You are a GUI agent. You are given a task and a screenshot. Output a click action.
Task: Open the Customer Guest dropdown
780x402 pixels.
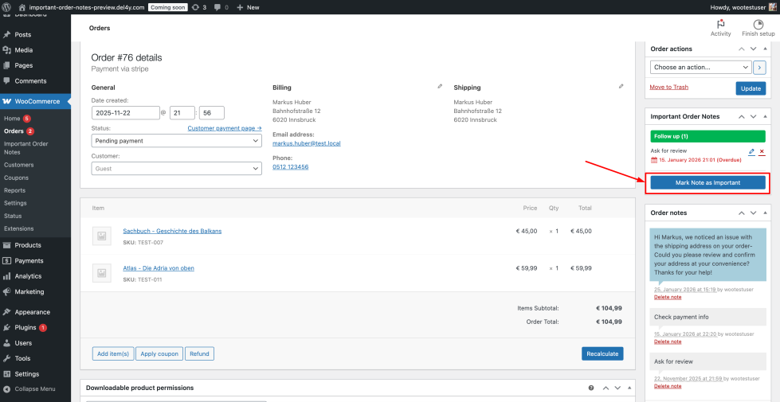176,169
